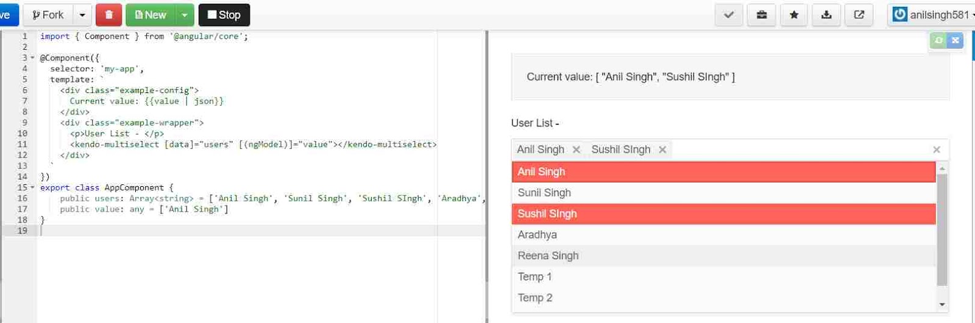Click the checkmark toolbar icon
Screen dimensions: 975x323
[729, 15]
